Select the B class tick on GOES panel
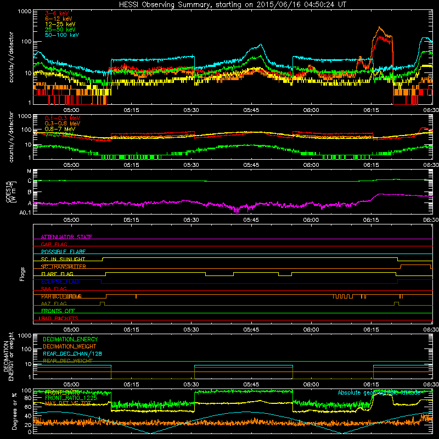 pos(30,193)
